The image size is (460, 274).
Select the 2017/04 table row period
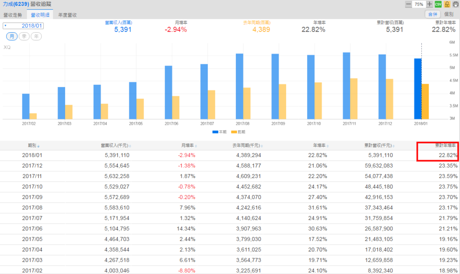pos(32,250)
